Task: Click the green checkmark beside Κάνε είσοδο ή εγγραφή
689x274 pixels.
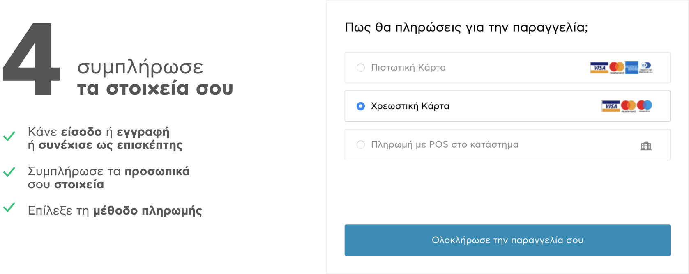Action: [x=9, y=136]
